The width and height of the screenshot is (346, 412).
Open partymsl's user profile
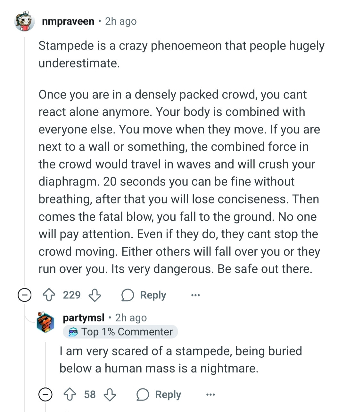point(84,318)
